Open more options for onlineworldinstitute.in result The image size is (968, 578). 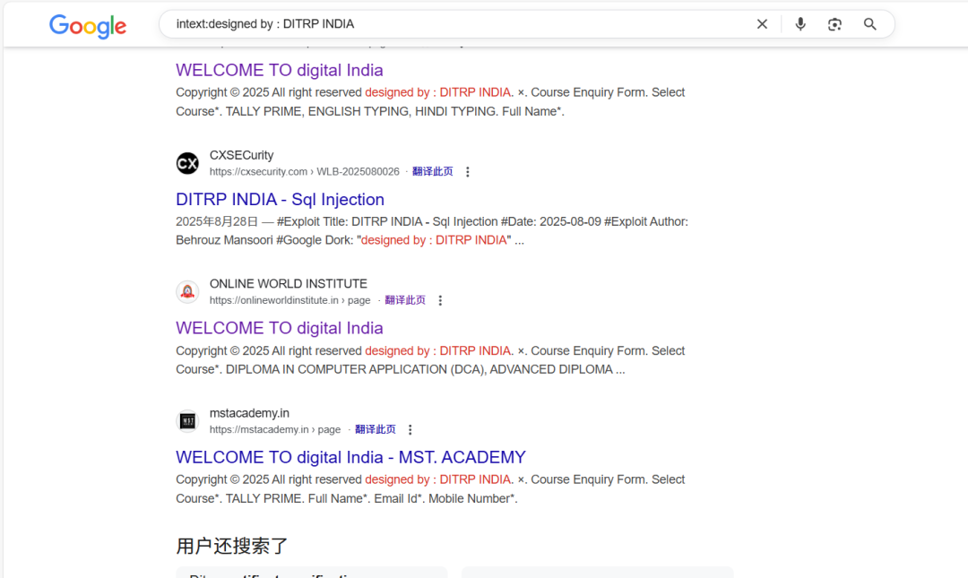pyautogui.click(x=440, y=301)
